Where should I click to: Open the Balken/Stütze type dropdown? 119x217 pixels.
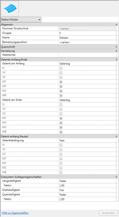(x=21, y=20)
